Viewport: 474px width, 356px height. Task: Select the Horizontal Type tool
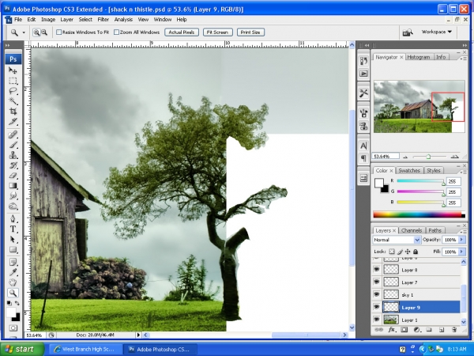point(13,229)
